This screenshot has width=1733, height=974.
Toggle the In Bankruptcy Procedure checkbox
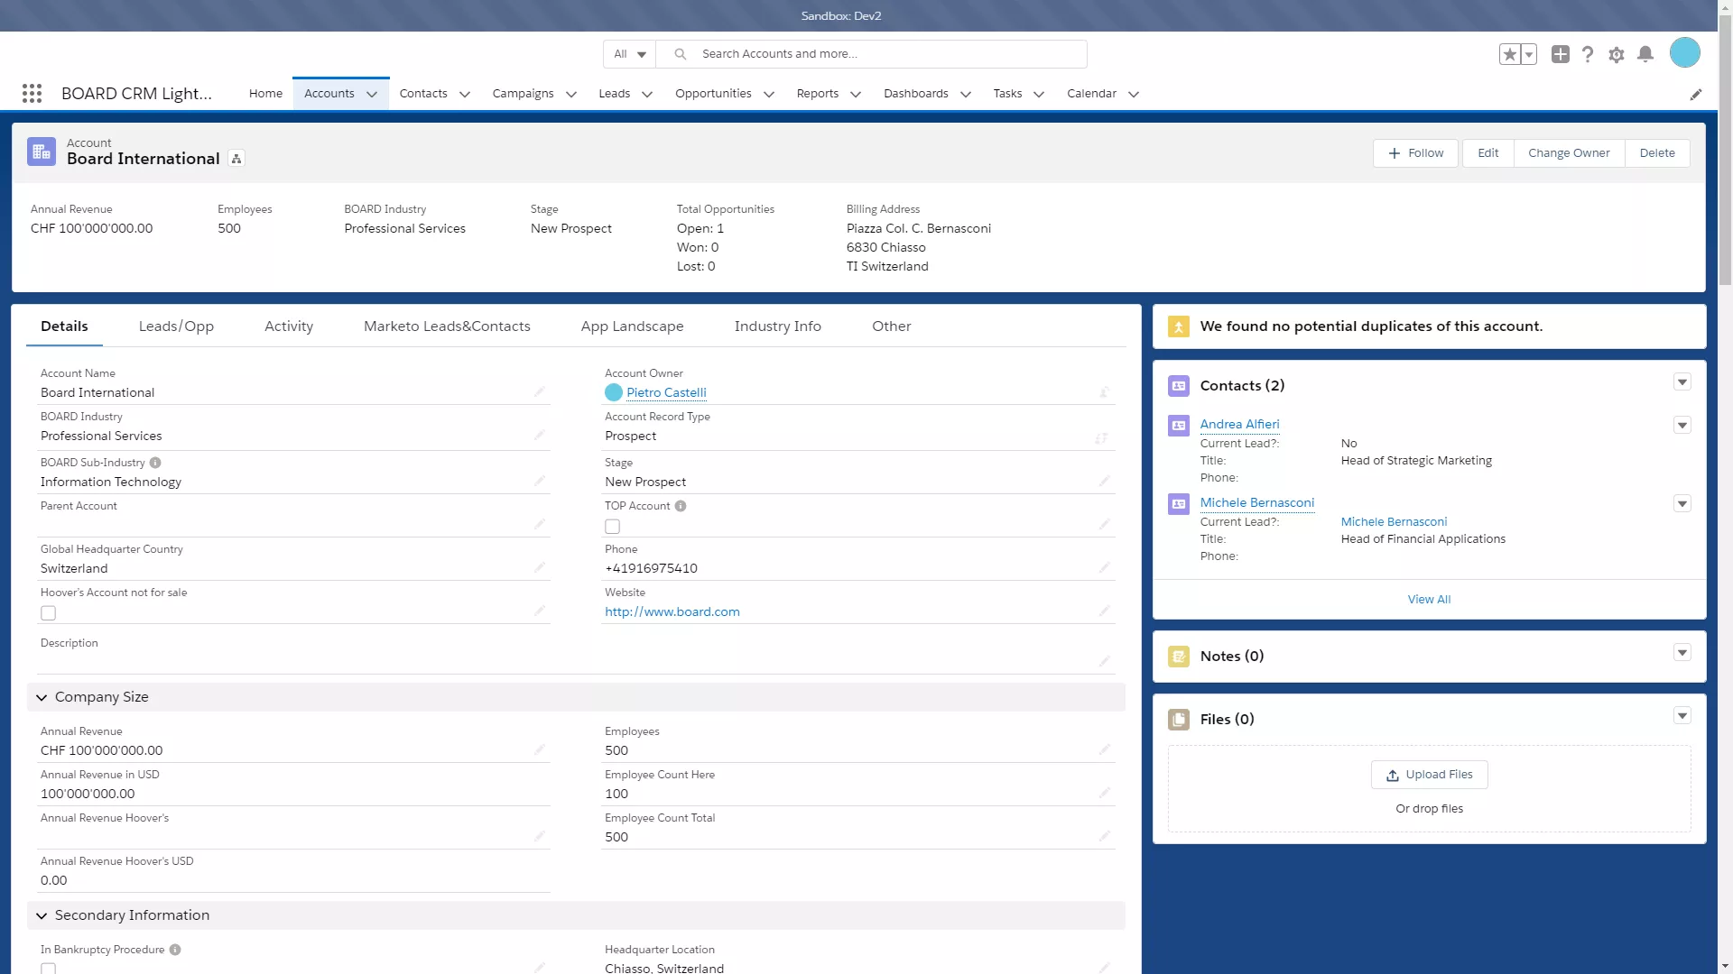pyautogui.click(x=48, y=969)
